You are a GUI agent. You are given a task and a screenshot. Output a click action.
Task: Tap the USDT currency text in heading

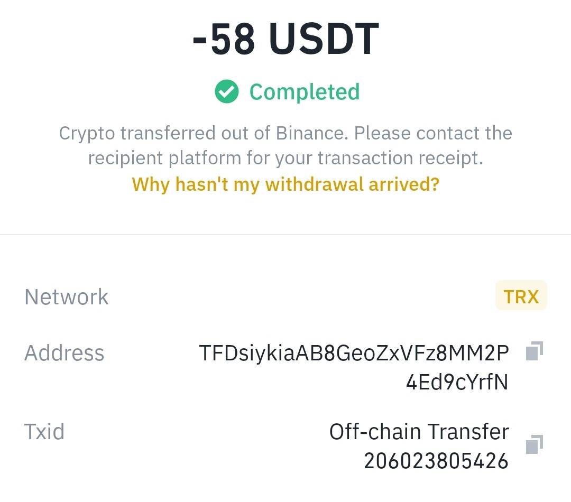tap(324, 39)
